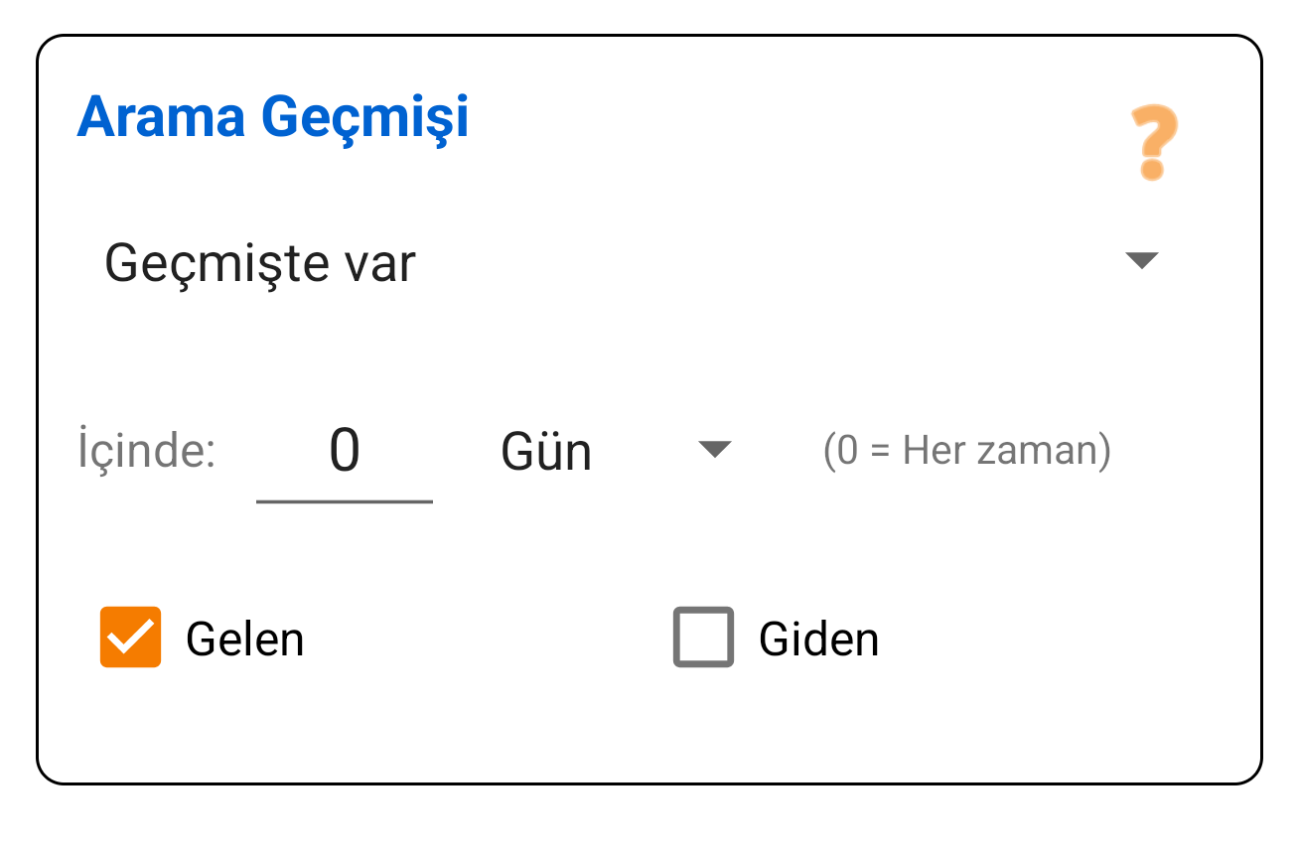Image resolution: width=1298 pixels, height=853 pixels.
Task: Click the checked orange Gelen checkbox icon
Action: click(x=130, y=638)
